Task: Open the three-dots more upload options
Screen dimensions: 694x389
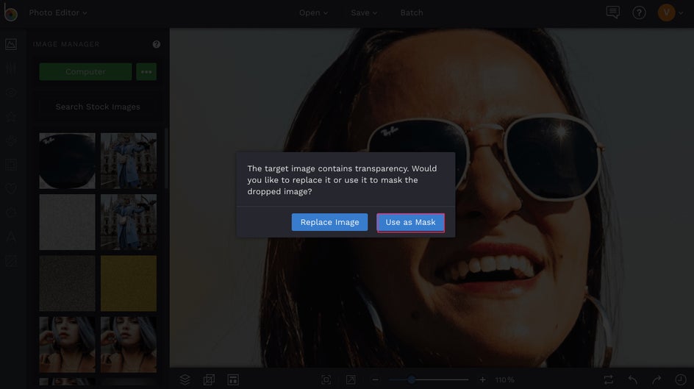Action: point(146,71)
